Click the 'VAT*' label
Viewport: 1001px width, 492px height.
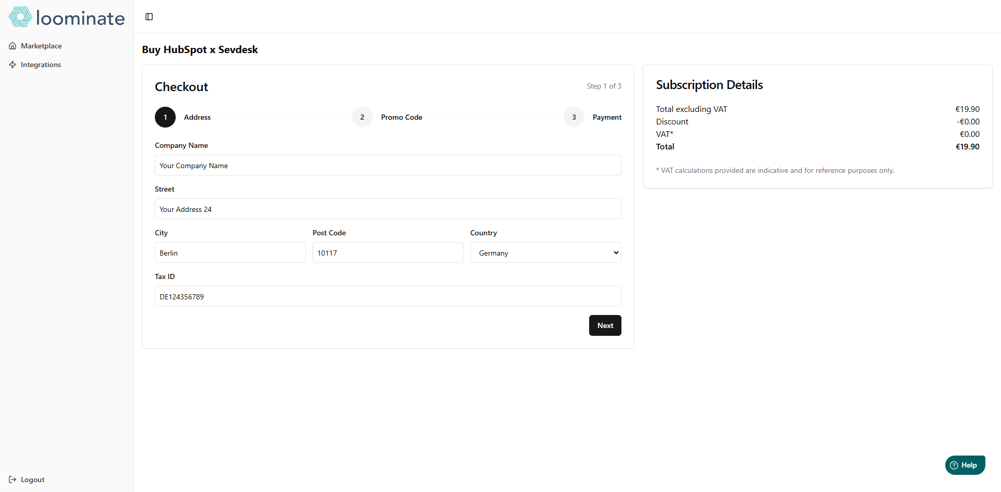665,134
